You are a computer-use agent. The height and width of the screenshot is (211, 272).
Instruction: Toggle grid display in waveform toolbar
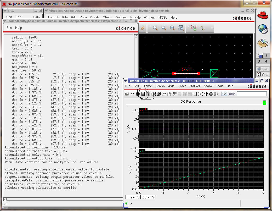click(x=138, y=94)
